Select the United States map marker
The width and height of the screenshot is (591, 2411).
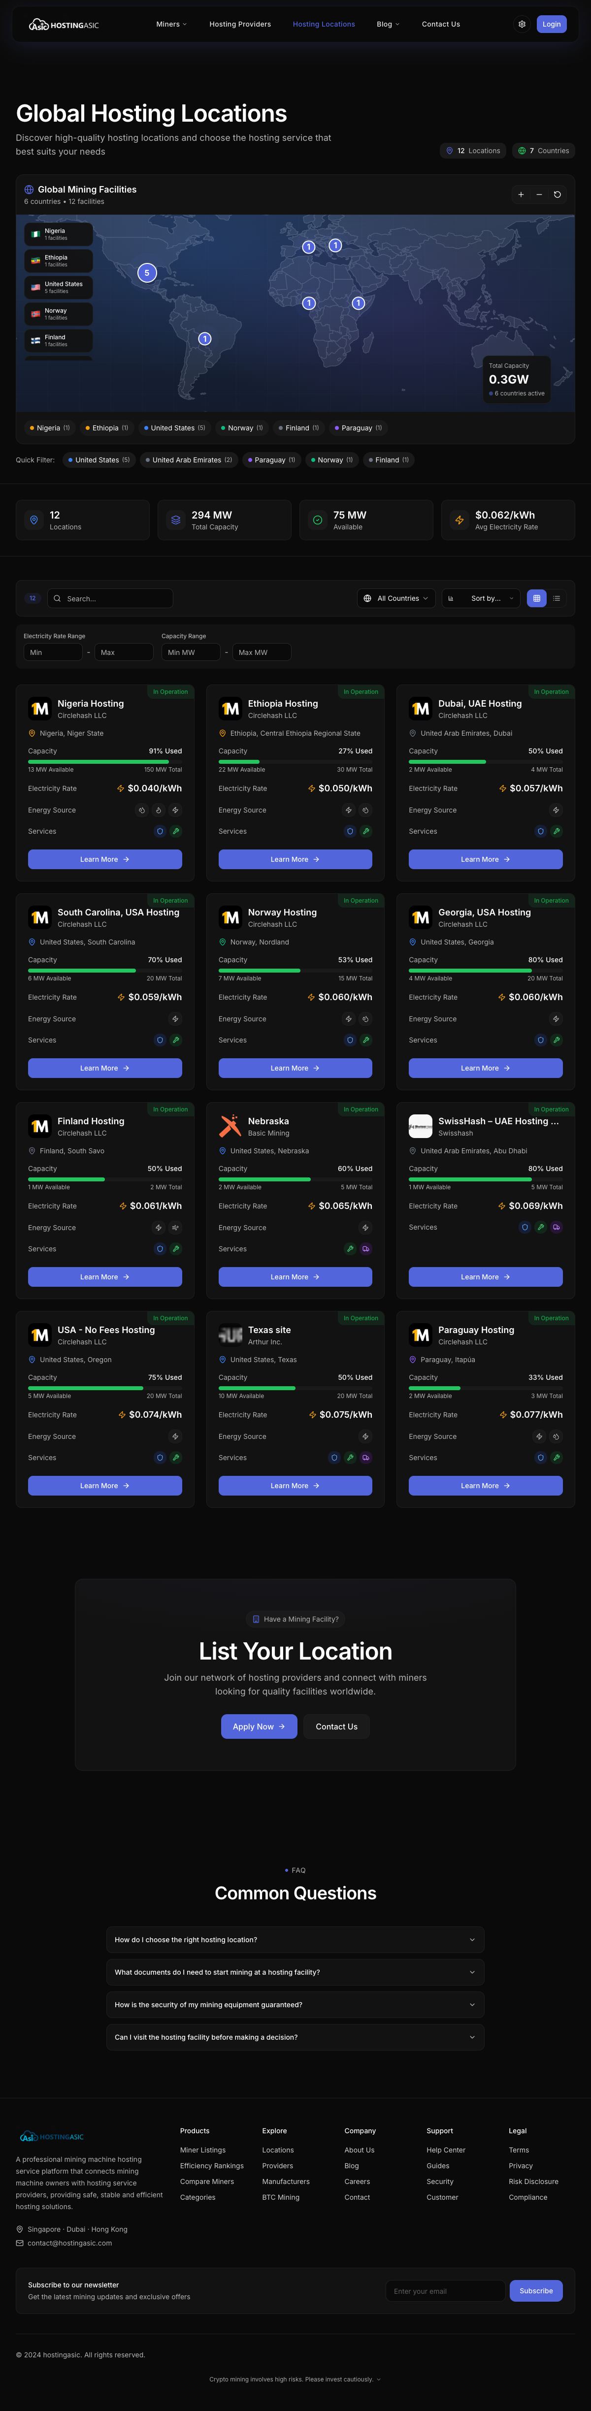[146, 273]
